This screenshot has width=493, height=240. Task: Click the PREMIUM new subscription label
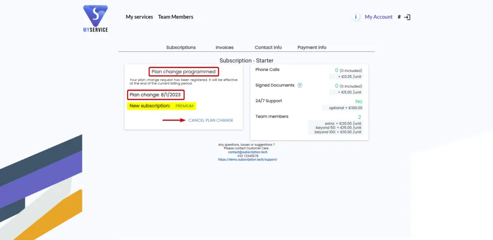[x=184, y=106]
